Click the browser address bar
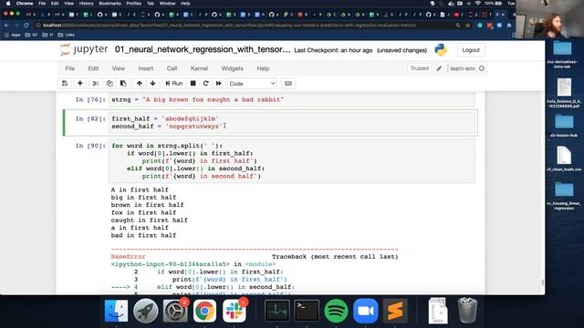Image resolution: width=584 pixels, height=328 pixels. (245, 26)
